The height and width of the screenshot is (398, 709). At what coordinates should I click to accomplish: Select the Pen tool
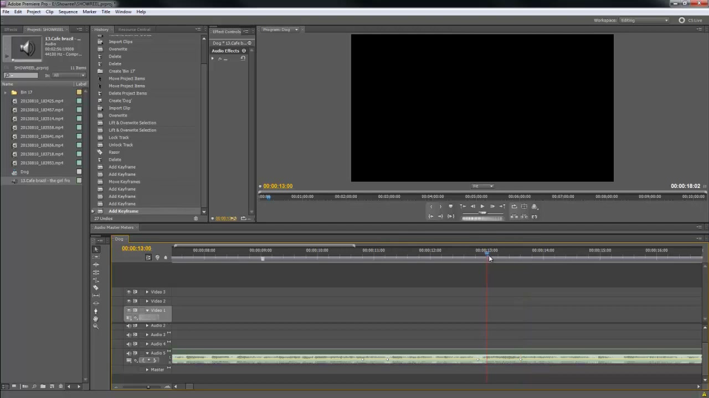coord(96,311)
